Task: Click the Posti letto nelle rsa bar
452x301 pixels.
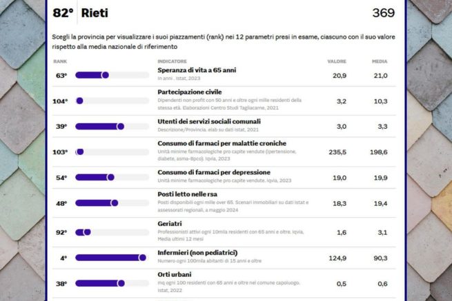Action: (x=111, y=203)
